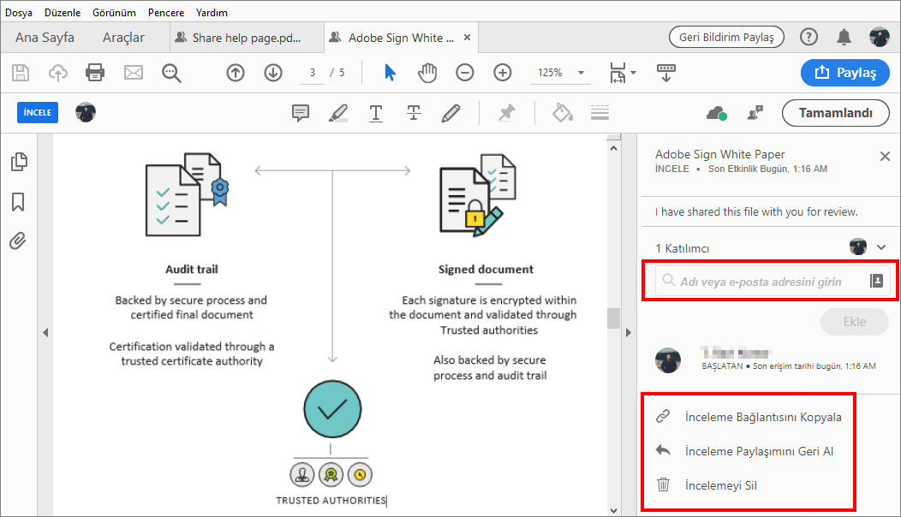The image size is (901, 517).
Task: Choose the Selection arrow tool
Action: (x=390, y=73)
